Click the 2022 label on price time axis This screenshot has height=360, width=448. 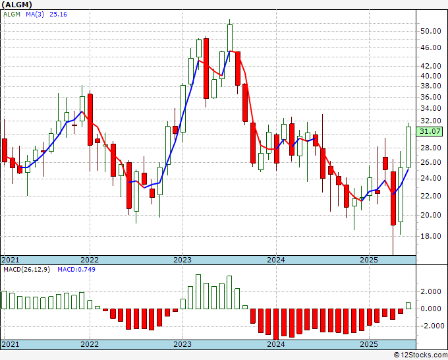coord(90,260)
